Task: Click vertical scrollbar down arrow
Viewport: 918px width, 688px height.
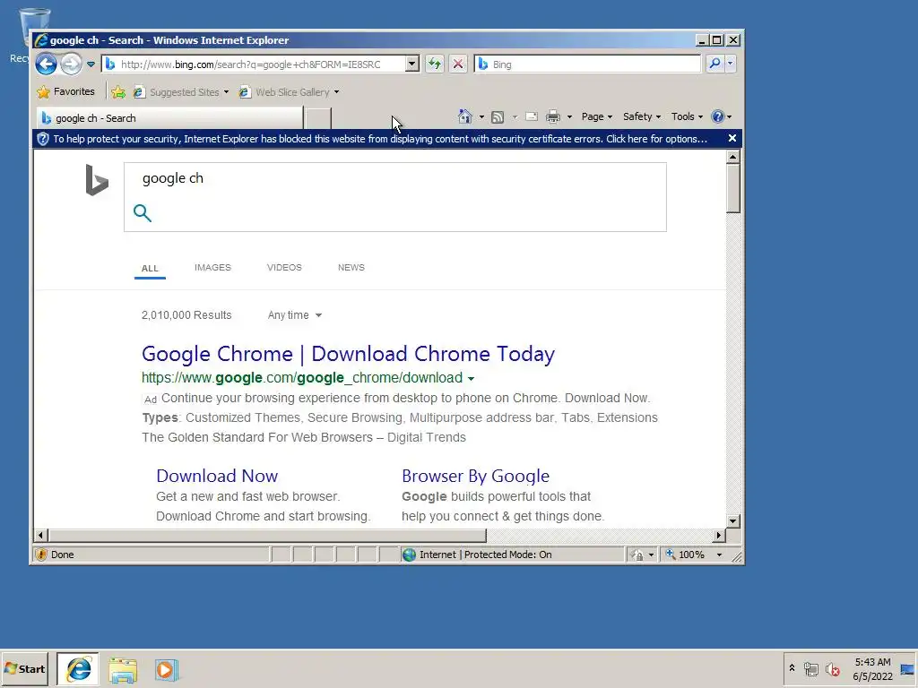Action: click(733, 520)
